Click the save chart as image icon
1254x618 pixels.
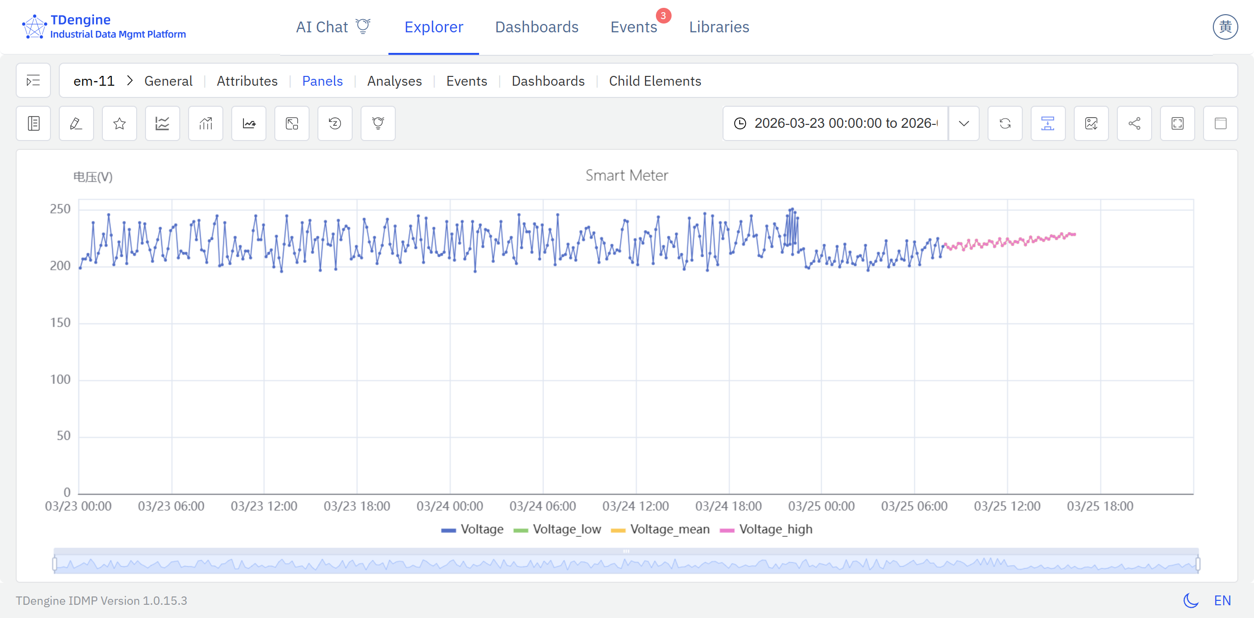point(1091,123)
